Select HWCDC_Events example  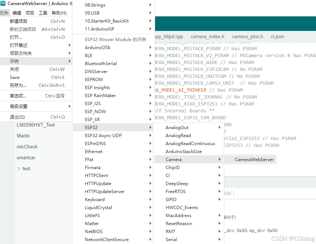(x=189, y=208)
